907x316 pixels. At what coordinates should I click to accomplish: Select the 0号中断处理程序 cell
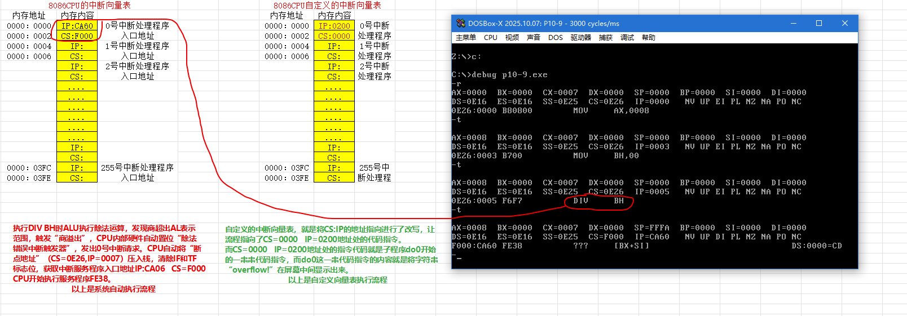pyautogui.click(x=137, y=26)
